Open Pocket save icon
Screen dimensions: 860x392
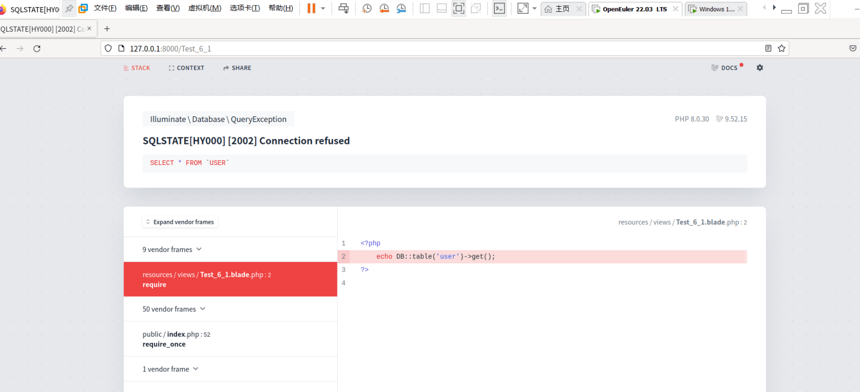tap(853, 48)
